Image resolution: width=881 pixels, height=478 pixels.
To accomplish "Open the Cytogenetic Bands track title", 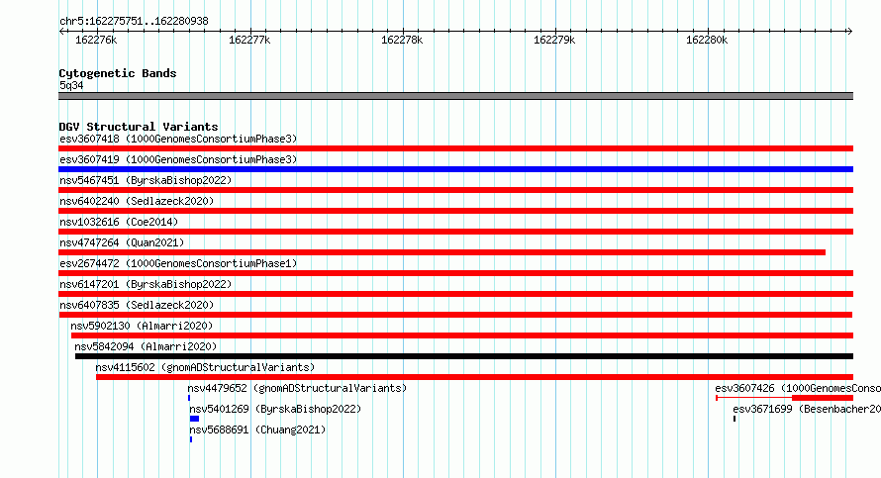I will coord(118,73).
